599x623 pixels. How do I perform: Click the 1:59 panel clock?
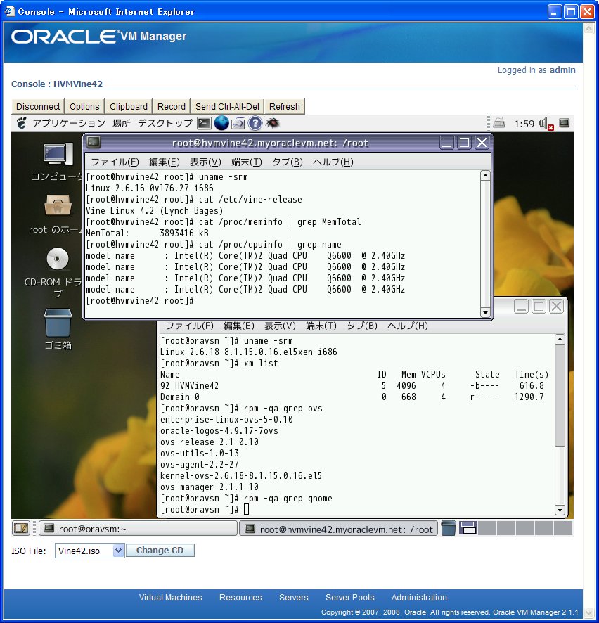pyautogui.click(x=524, y=124)
